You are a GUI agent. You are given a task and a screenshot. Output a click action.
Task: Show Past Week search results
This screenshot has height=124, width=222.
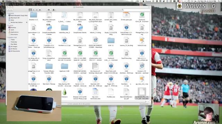pos(13,44)
